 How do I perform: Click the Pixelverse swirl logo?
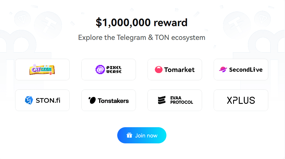100,70
